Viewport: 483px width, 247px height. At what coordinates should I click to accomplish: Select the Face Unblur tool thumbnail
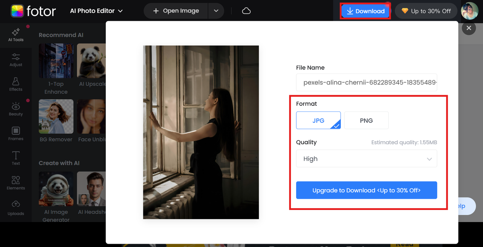[91, 116]
